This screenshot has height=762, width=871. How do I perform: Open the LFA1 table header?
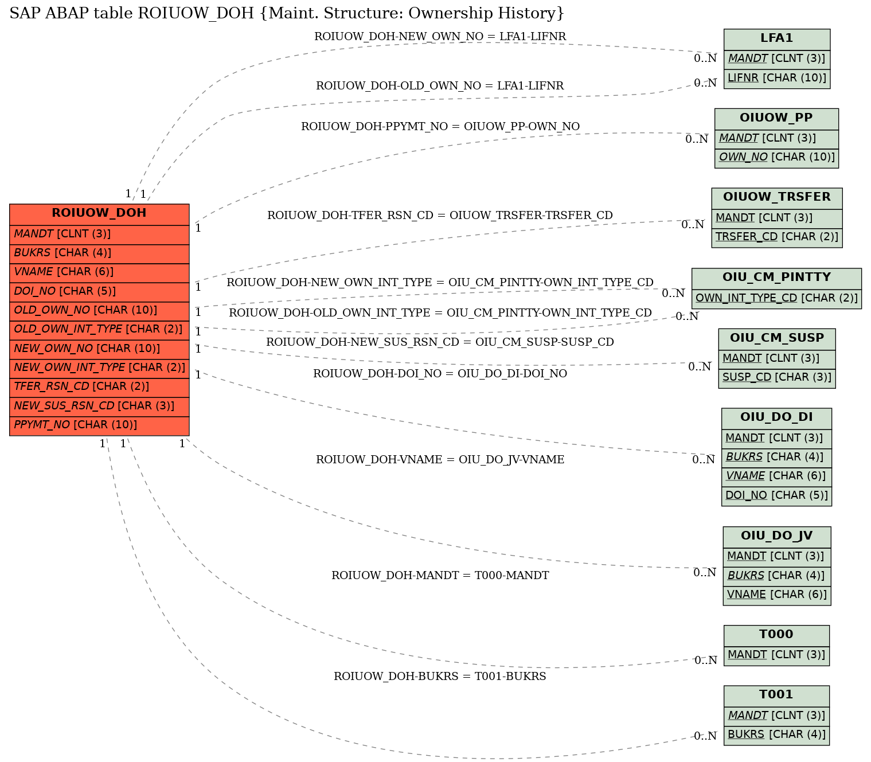click(777, 39)
